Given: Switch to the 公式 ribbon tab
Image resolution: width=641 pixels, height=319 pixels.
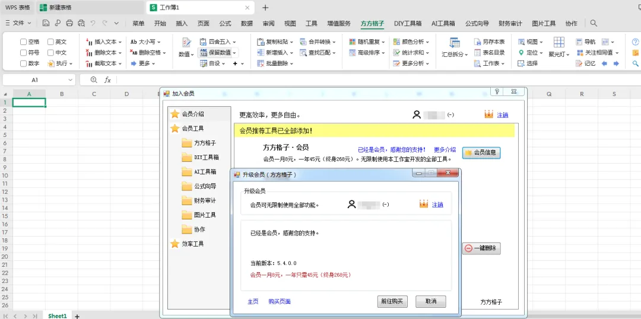Looking at the screenshot, I should (226, 23).
